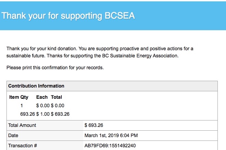The height and width of the screenshot is (150, 226).
Task: Click the $ 0.00 row total
Action: click(x=58, y=106)
